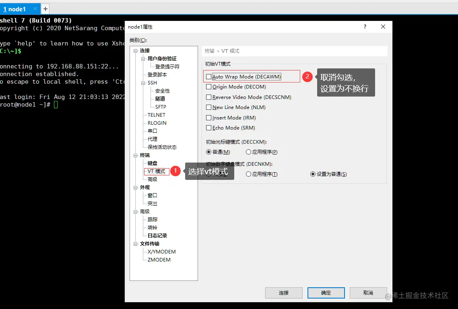Select SFTP in the tree
Screen dimensions: 458x309
(x=161, y=107)
